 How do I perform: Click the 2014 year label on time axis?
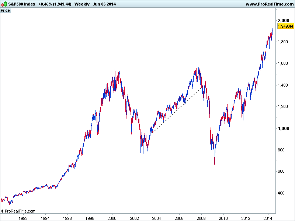(x=268, y=218)
